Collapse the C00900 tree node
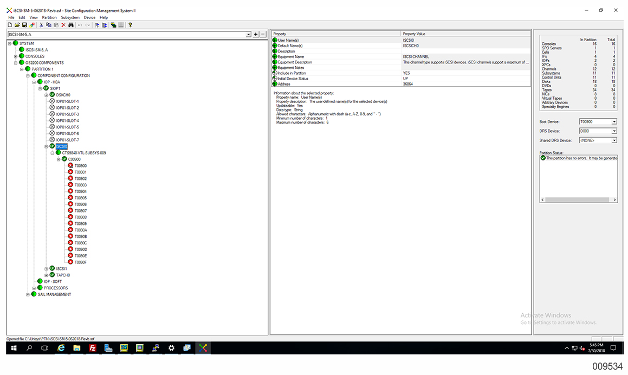 pos(59,159)
